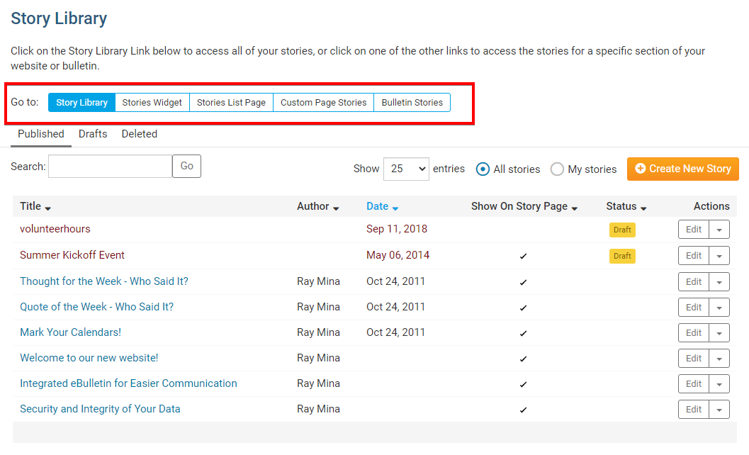Click into the Search text field
This screenshot has height=455, width=749.
coord(110,166)
